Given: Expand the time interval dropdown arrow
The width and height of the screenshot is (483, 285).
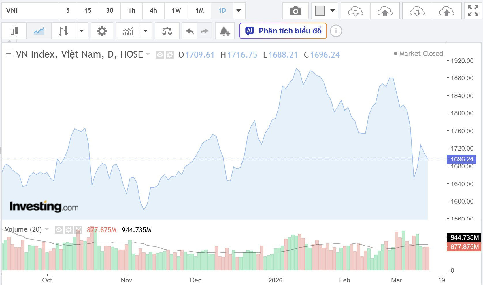Looking at the screenshot, I should pos(239,11).
